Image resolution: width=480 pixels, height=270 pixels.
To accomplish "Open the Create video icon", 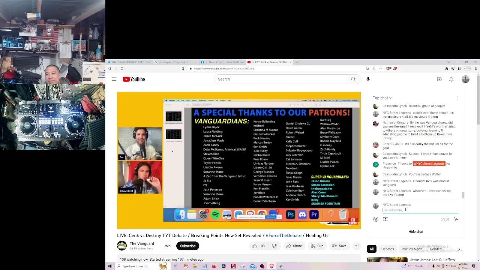I will (x=439, y=79).
